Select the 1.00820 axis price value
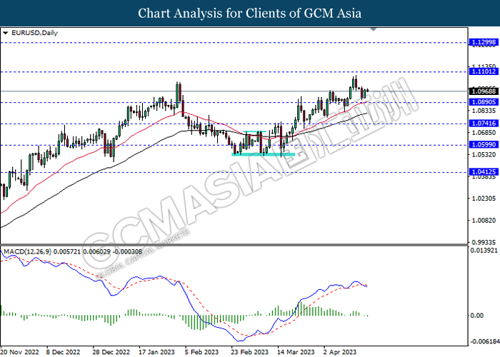The height and width of the screenshot is (357, 500). (484, 220)
